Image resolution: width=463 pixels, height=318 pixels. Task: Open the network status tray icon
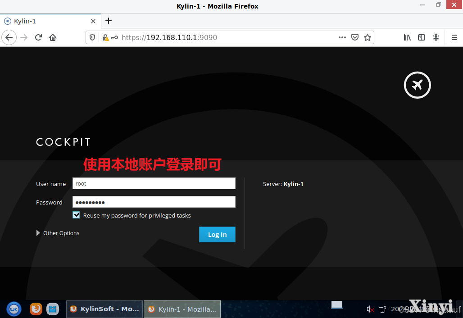pos(382,309)
